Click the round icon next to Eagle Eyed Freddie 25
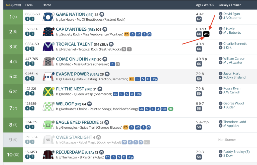257x165 pixels. (107, 122)
